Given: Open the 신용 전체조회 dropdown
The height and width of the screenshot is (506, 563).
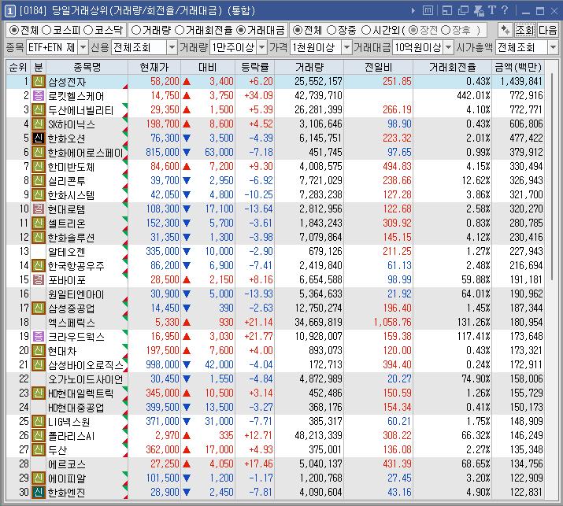Looking at the screenshot, I should [172, 47].
